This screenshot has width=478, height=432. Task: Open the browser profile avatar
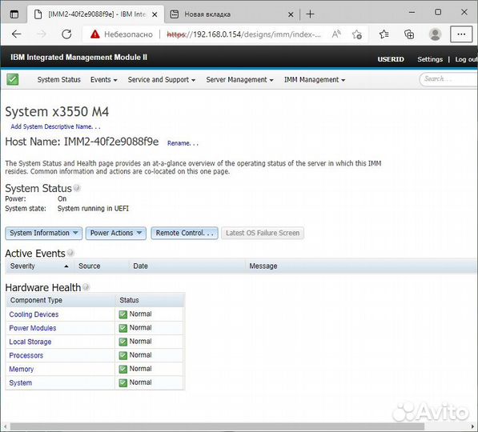[435, 34]
